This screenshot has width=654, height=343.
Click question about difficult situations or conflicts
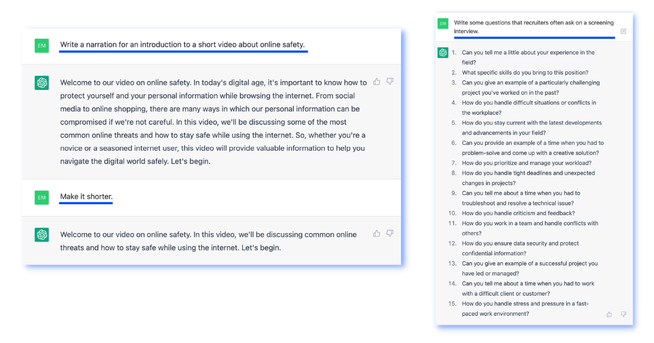pyautogui.click(x=529, y=108)
